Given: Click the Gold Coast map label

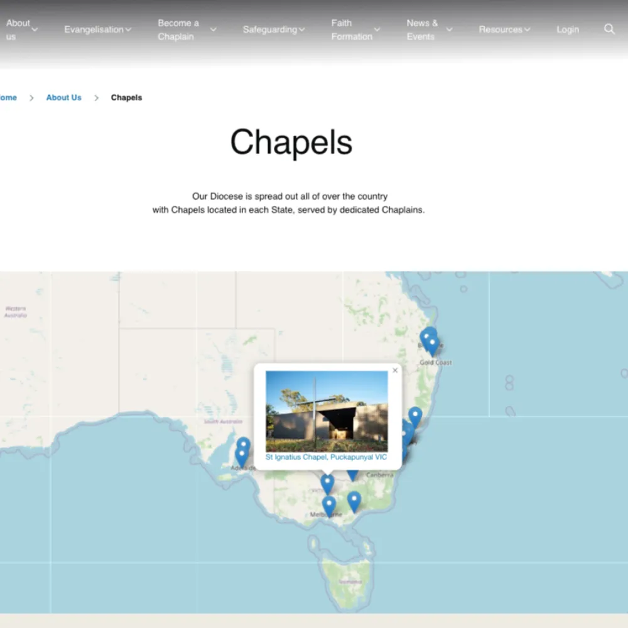Looking at the screenshot, I should (x=436, y=362).
